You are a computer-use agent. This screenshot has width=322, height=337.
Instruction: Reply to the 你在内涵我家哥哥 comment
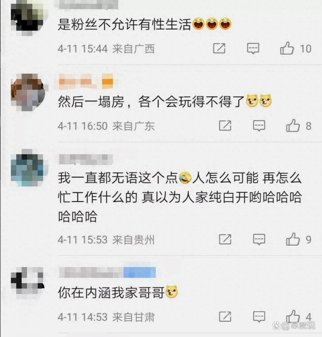(259, 317)
